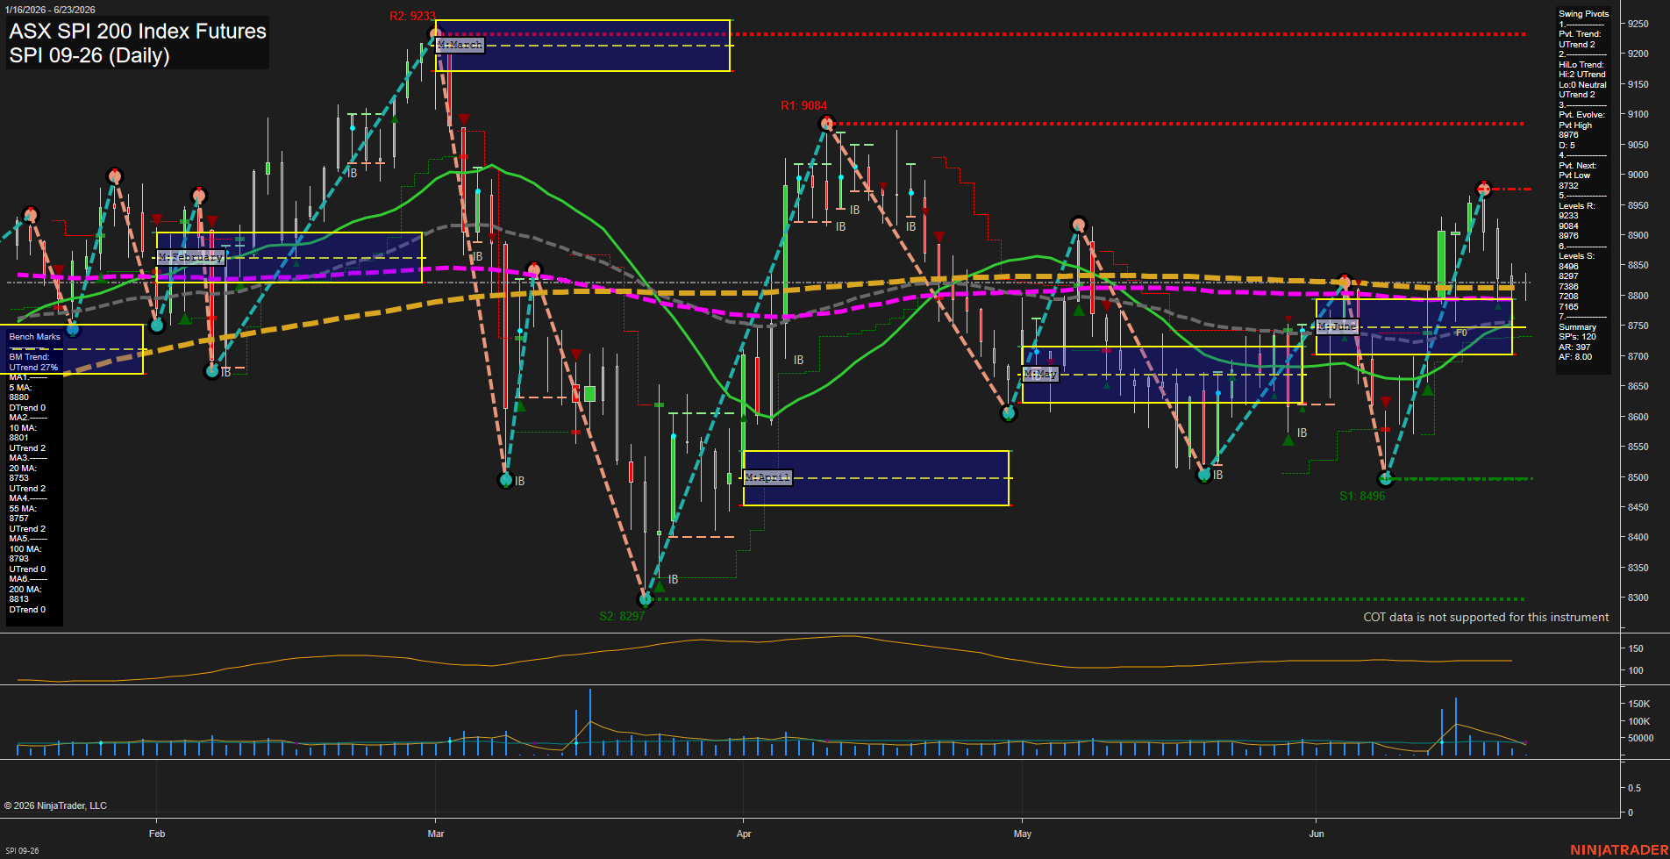Select the M:March monthly range label
This screenshot has height=859, width=1670.
pos(460,45)
